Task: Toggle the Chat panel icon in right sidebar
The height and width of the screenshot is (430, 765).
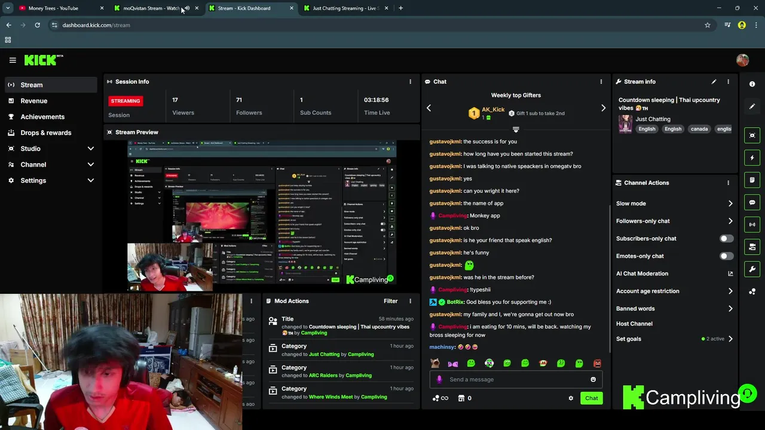Action: coord(752,202)
